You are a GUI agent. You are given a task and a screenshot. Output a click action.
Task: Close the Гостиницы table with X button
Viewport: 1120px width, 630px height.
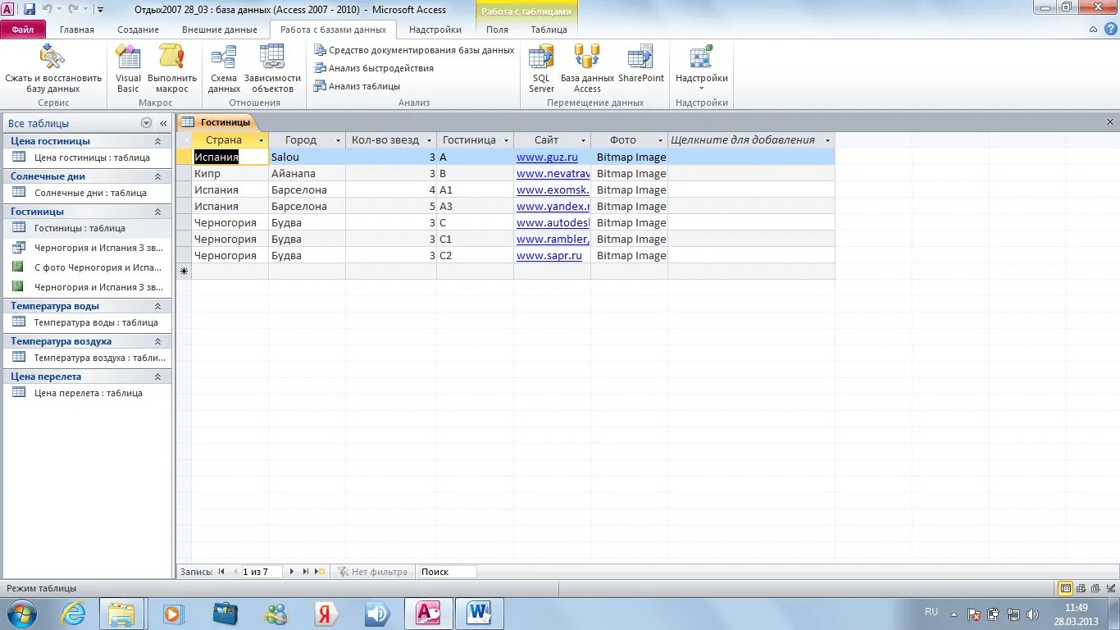click(1110, 122)
